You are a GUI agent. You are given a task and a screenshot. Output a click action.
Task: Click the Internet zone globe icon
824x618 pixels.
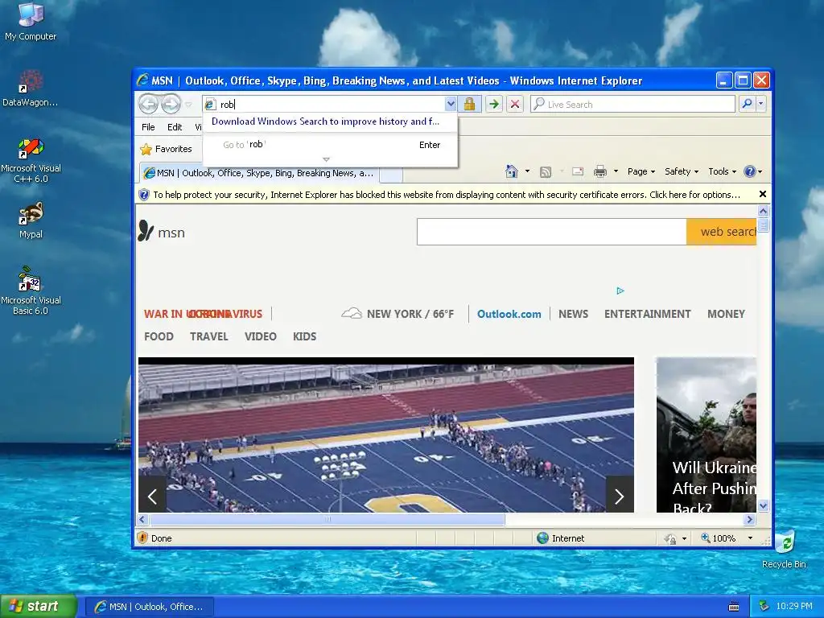[542, 538]
